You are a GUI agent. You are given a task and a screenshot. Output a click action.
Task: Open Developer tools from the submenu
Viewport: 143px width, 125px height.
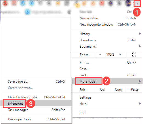pyautogui.click(x=36, y=119)
